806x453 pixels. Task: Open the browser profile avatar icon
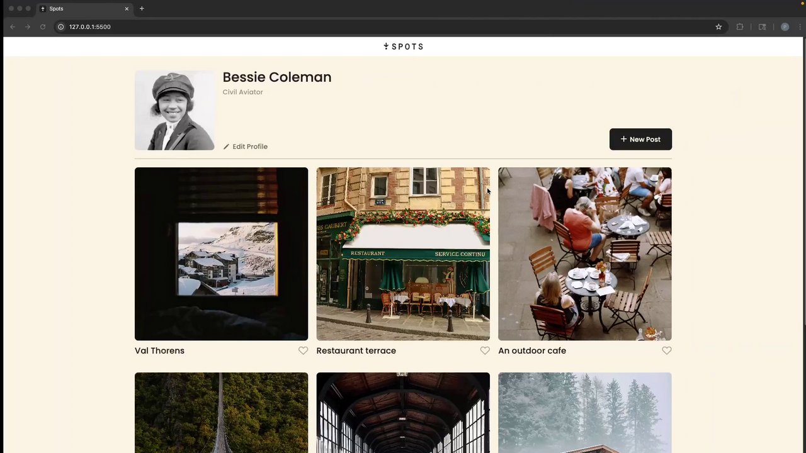point(785,27)
